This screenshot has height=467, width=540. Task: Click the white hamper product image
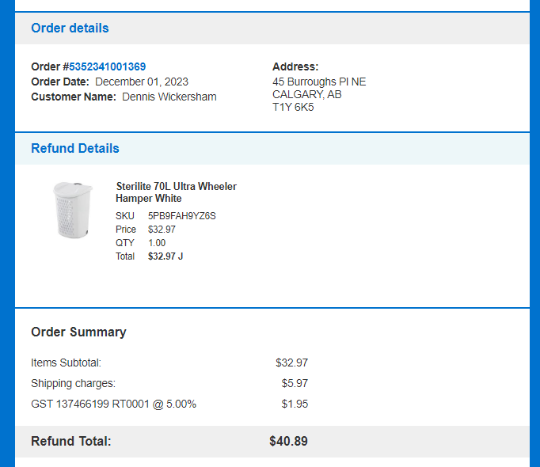(73, 210)
